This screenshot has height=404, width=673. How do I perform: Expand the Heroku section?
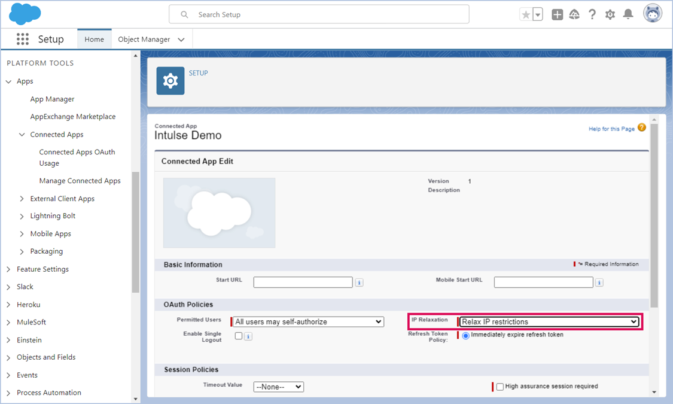click(8, 305)
